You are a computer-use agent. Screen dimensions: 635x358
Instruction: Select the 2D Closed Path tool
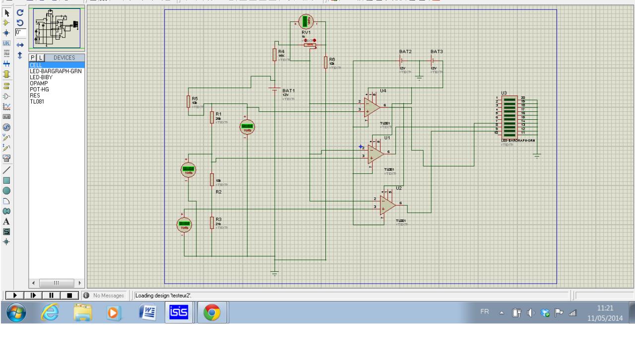[x=7, y=211]
